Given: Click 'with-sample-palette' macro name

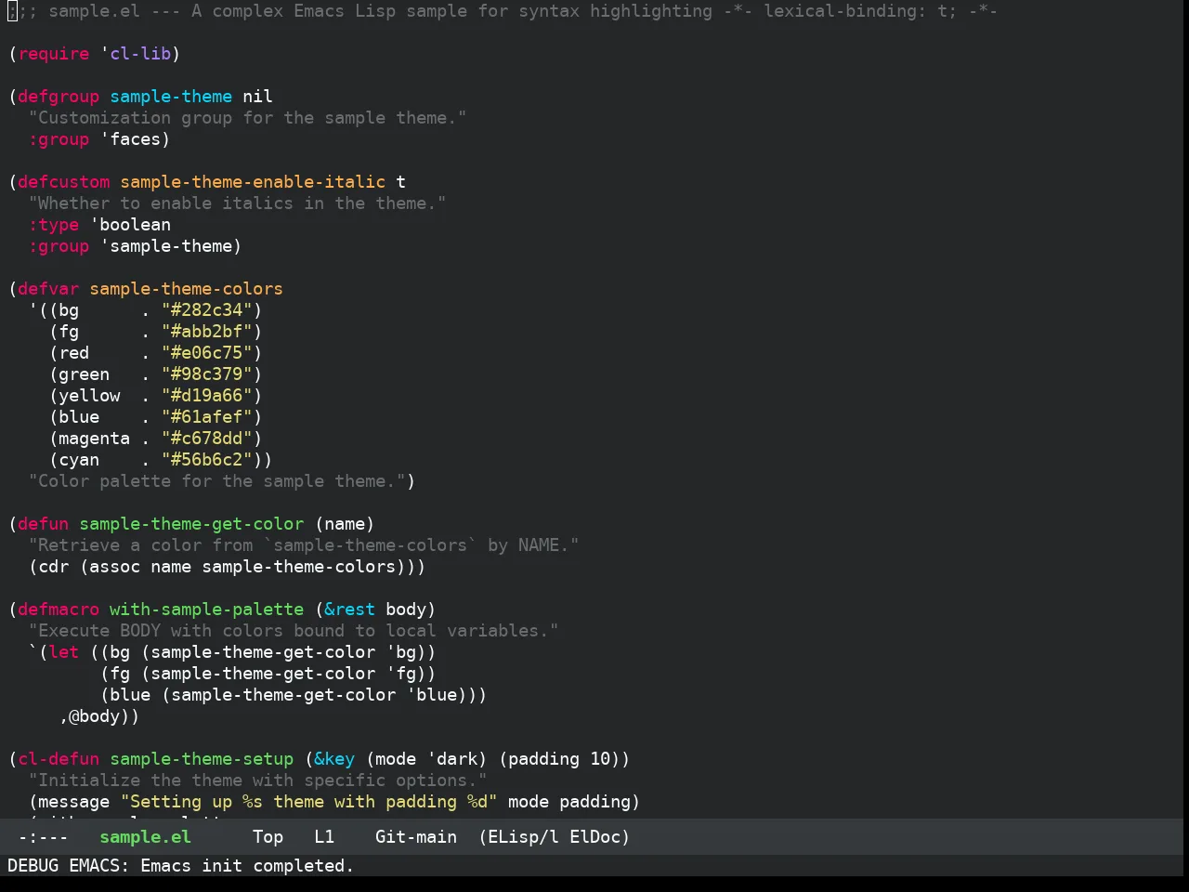Looking at the screenshot, I should click(207, 610).
